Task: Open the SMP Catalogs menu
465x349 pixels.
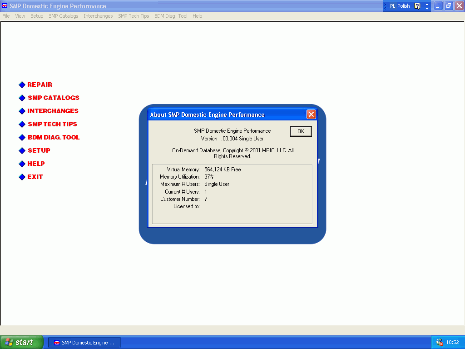Action: click(x=64, y=16)
